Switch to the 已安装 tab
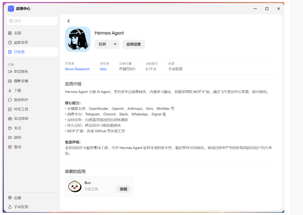This screenshot has height=215, width=303. coord(32,52)
